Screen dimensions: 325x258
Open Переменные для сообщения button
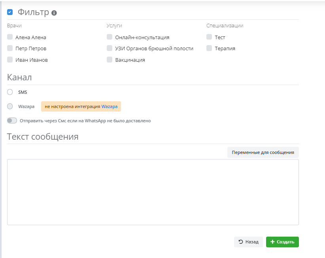click(x=263, y=152)
